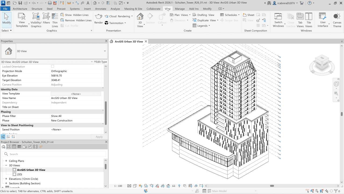344x194 pixels.
Task: Click the Project Browser search field
Action: click(56, 154)
